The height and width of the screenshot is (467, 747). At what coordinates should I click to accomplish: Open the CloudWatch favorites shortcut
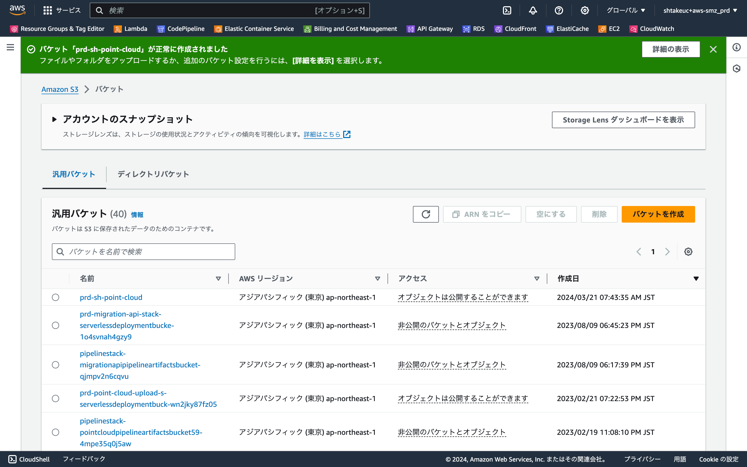[656, 29]
